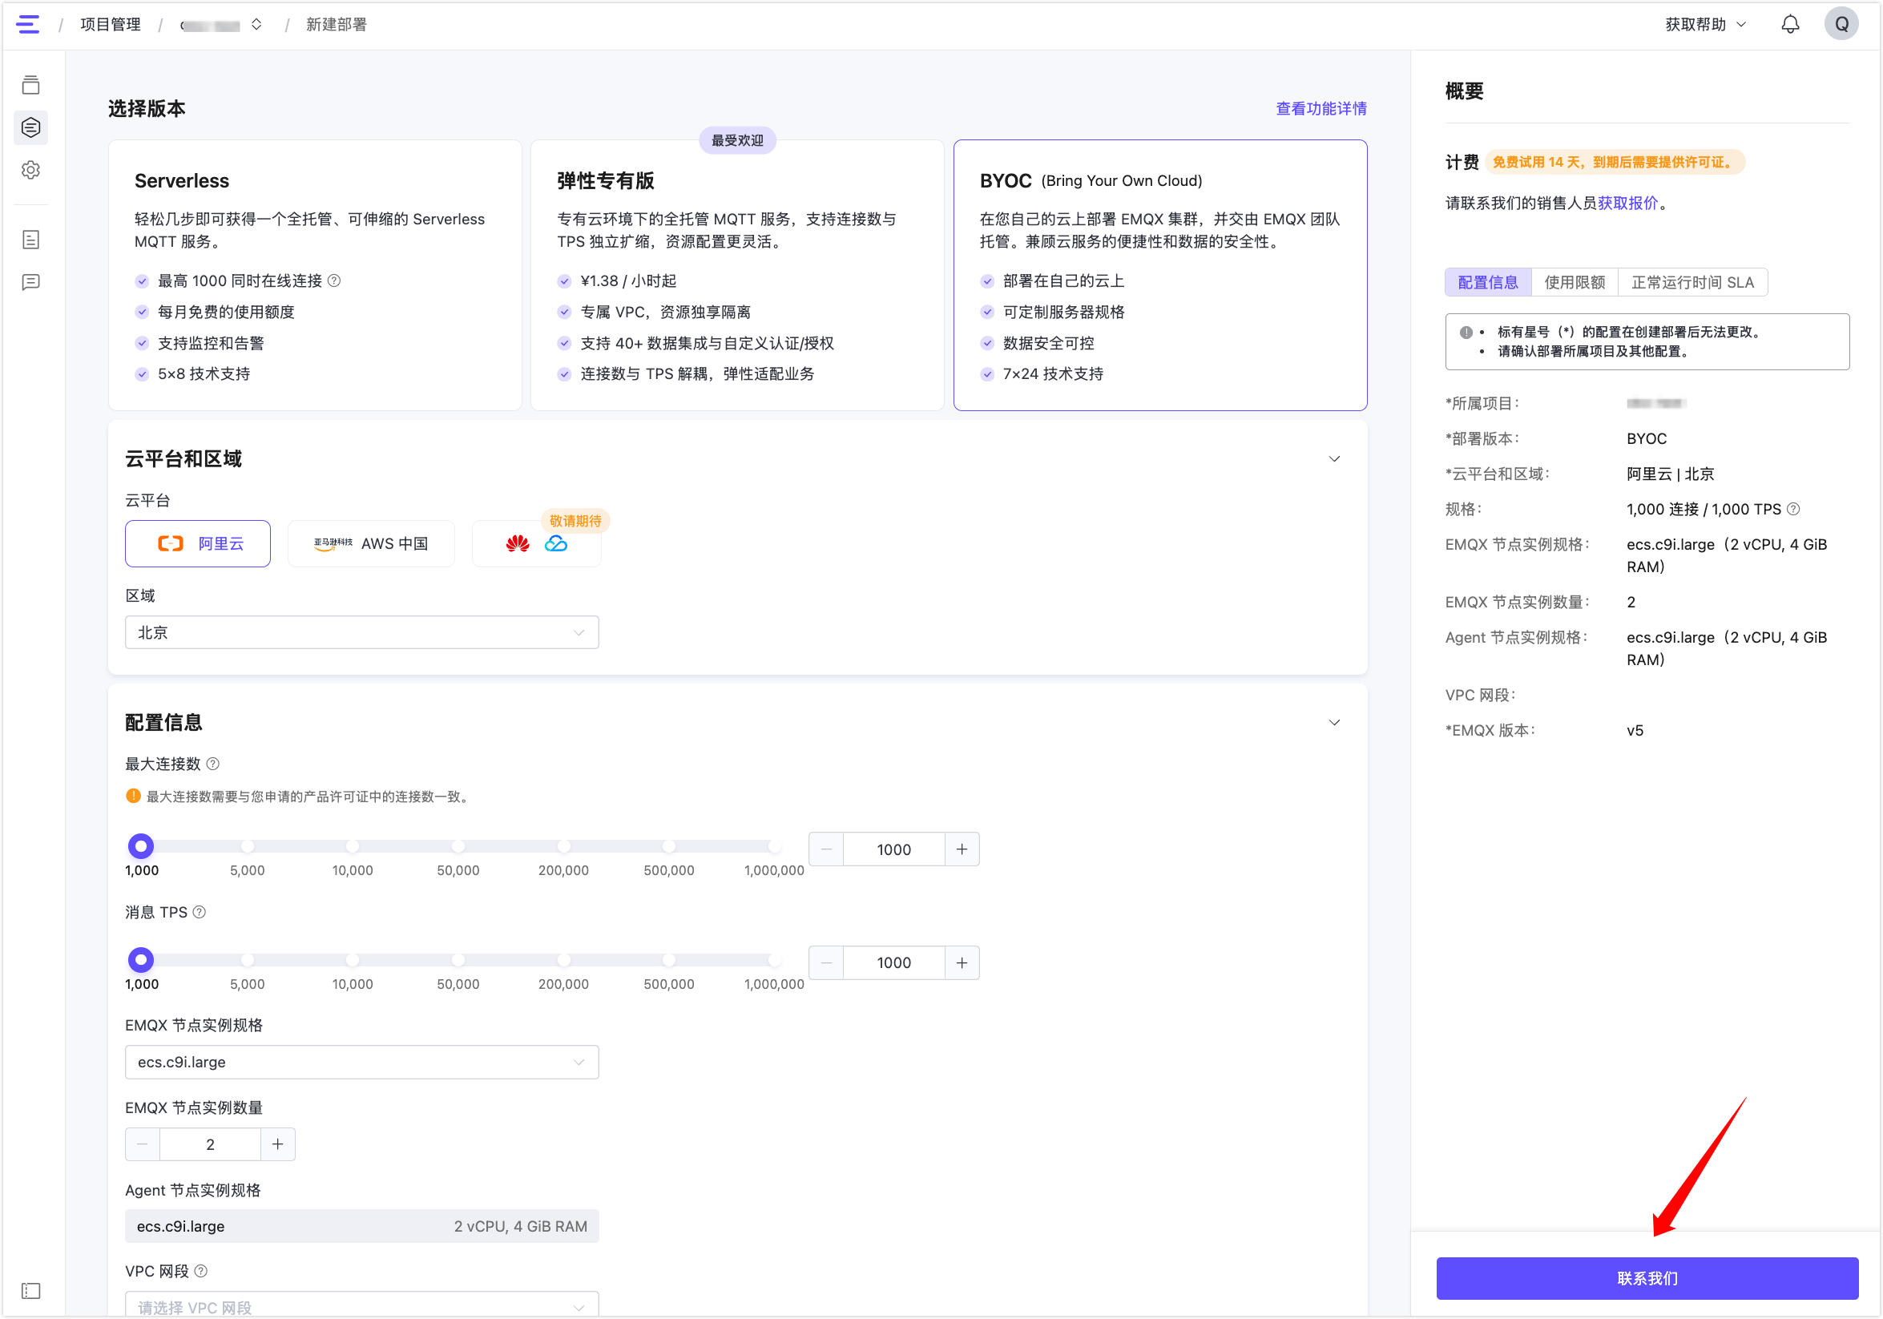Set 最大连接数 slider to 1,000,000 mark
The width and height of the screenshot is (1883, 1319).
click(x=774, y=845)
